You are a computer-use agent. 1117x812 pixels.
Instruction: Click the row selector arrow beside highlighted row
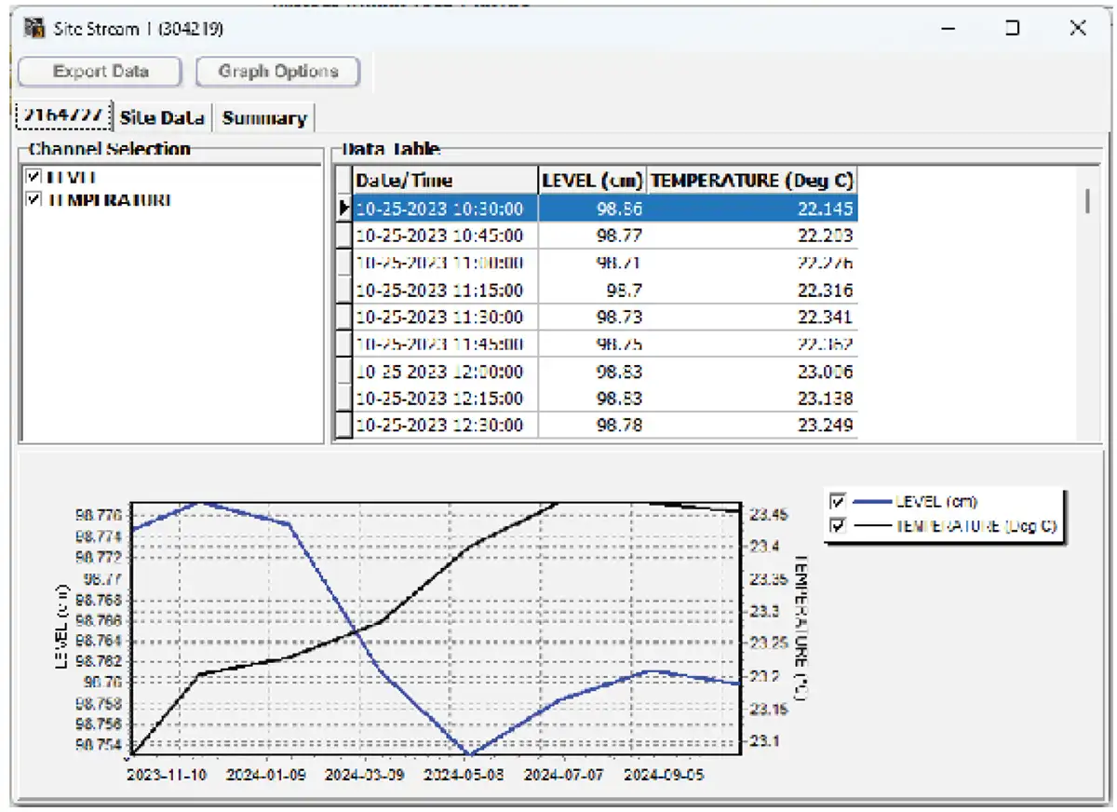(x=345, y=209)
